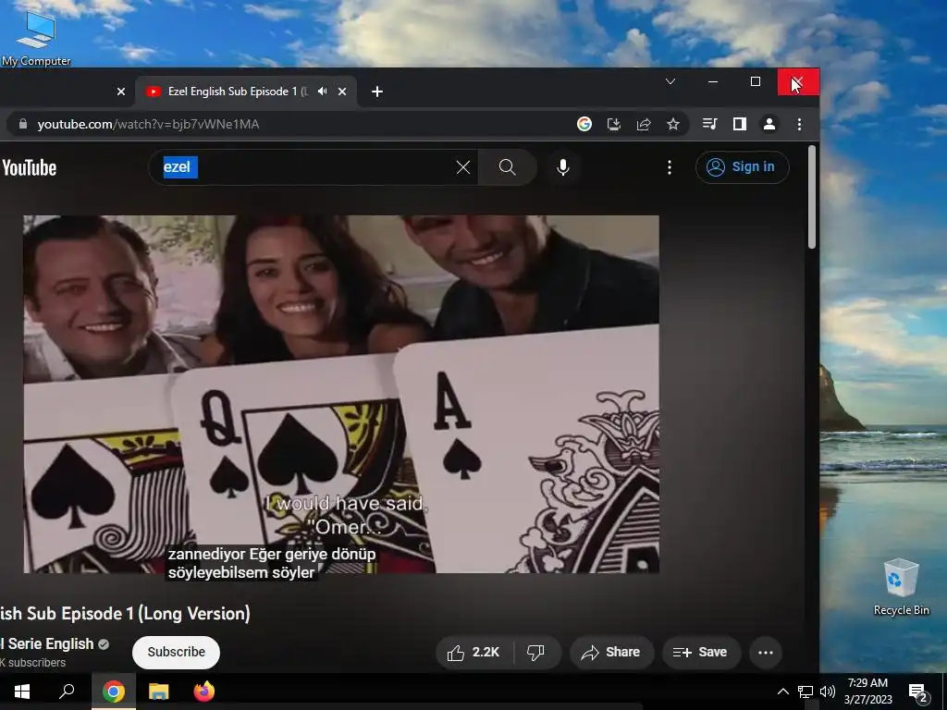
Task: Maximize the Chrome window
Action: tap(756, 81)
